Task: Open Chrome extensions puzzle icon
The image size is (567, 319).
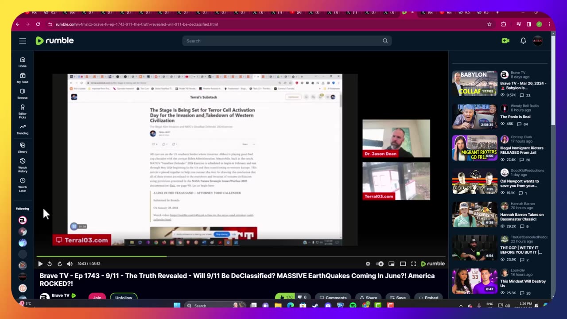Action: (x=504, y=24)
